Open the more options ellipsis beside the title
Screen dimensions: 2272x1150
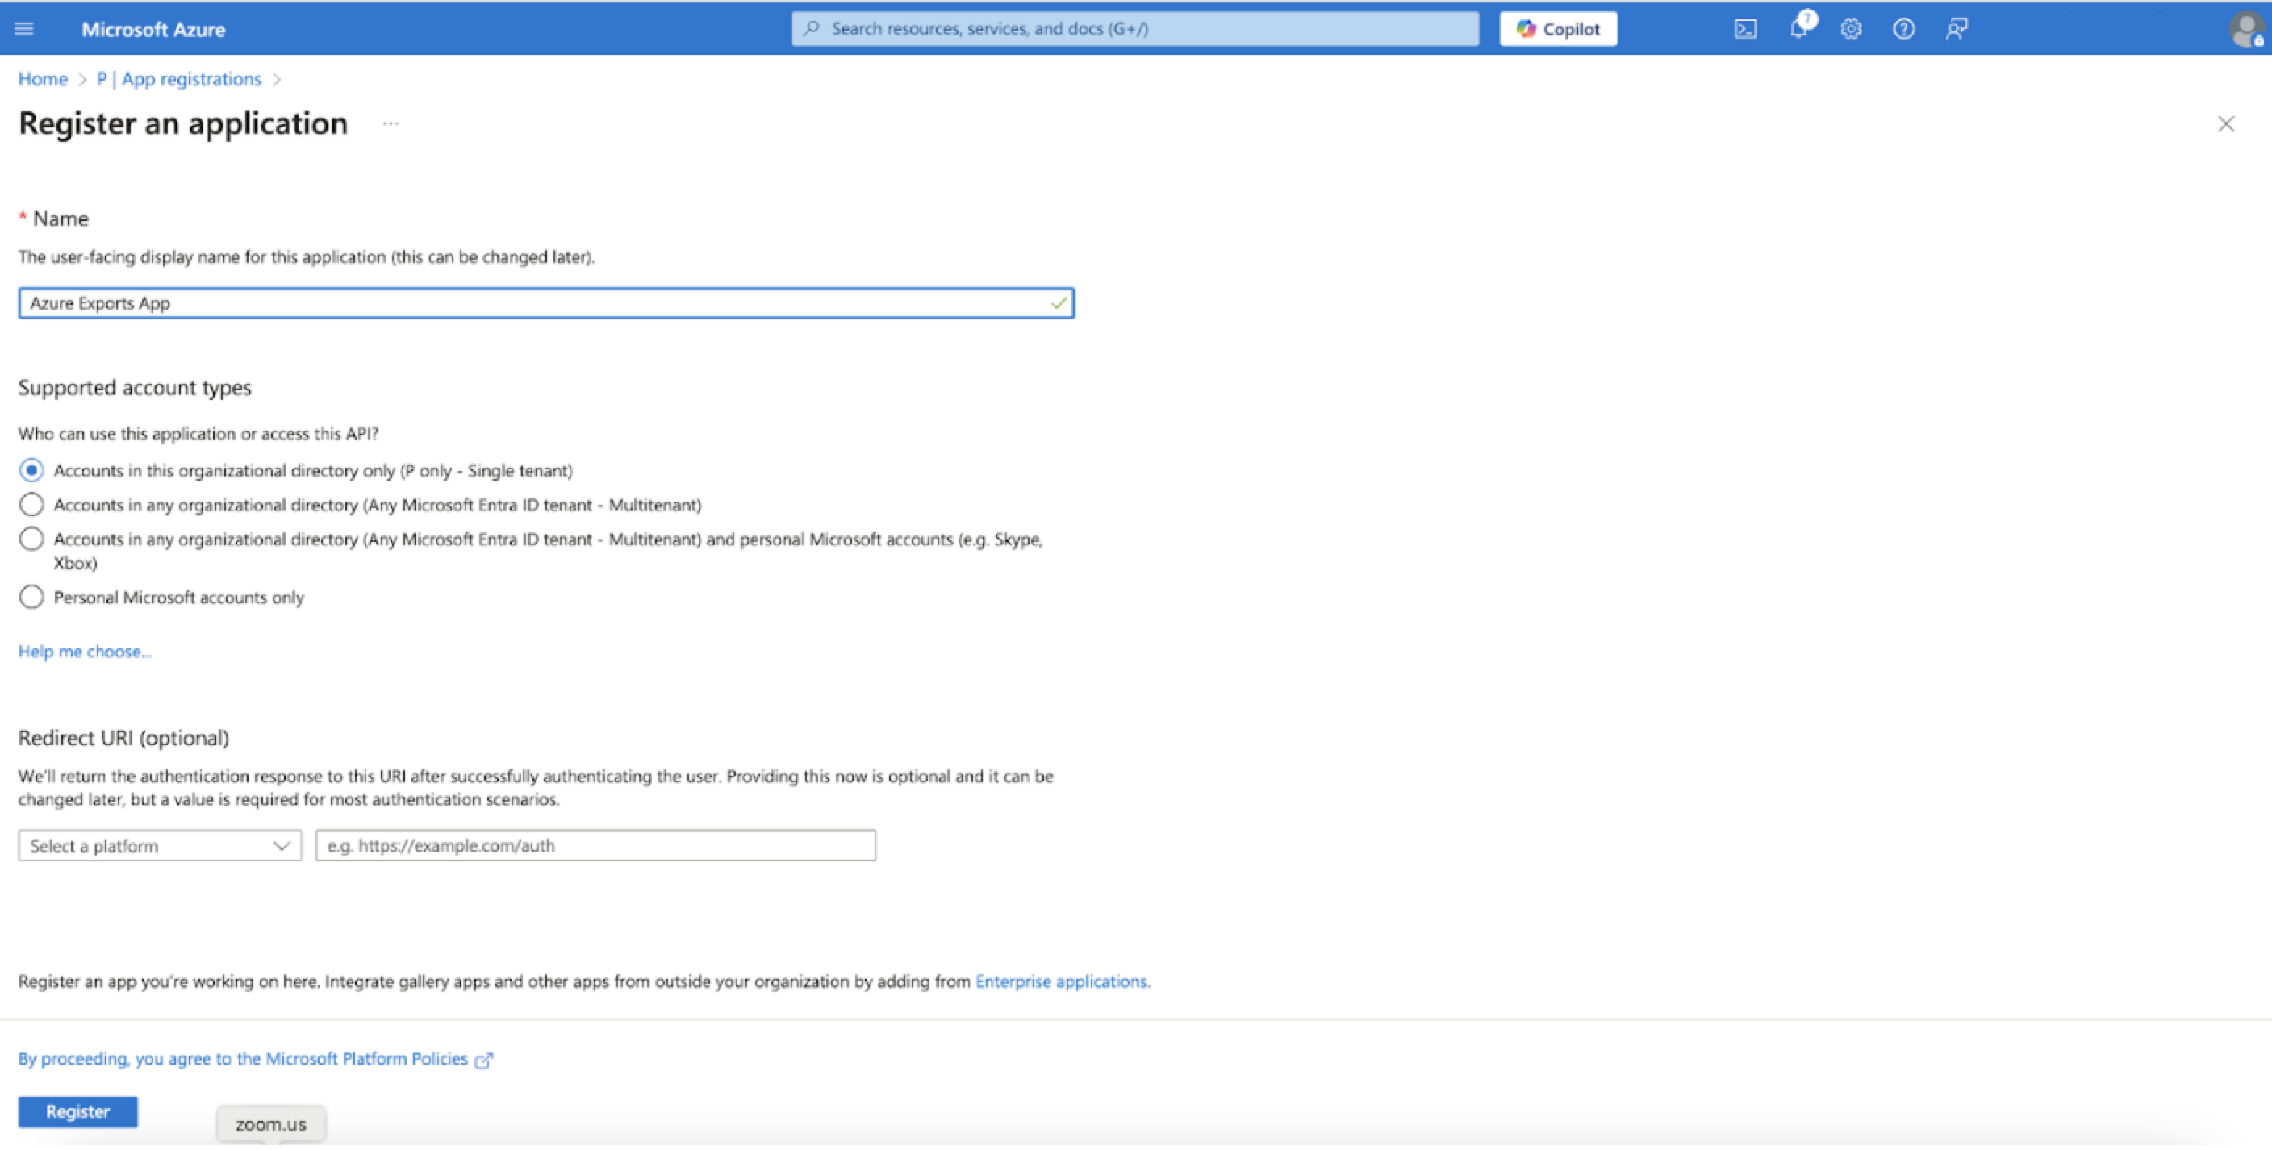click(390, 124)
